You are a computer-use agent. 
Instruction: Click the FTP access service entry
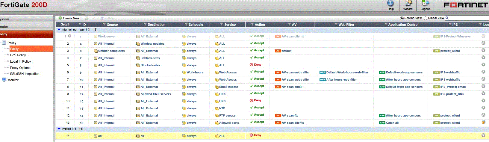coord(227,116)
